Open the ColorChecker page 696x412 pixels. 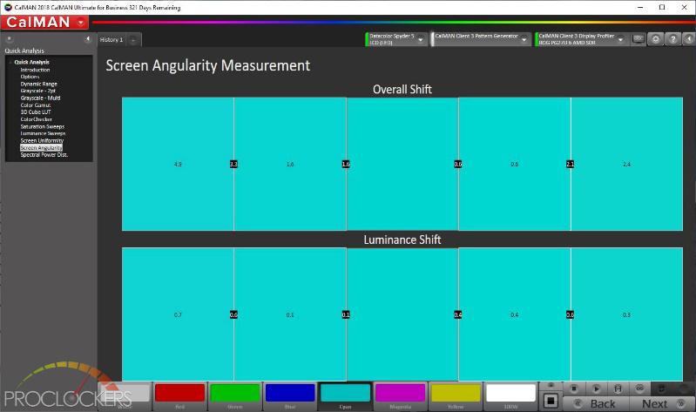coord(36,119)
